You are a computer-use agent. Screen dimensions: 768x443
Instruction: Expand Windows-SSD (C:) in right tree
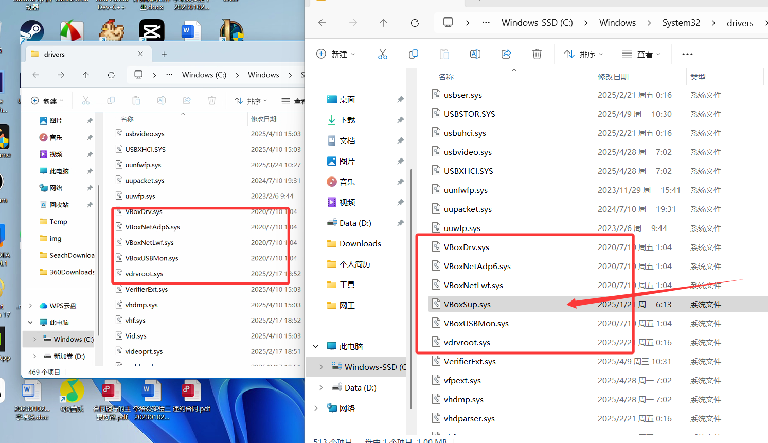pos(321,367)
